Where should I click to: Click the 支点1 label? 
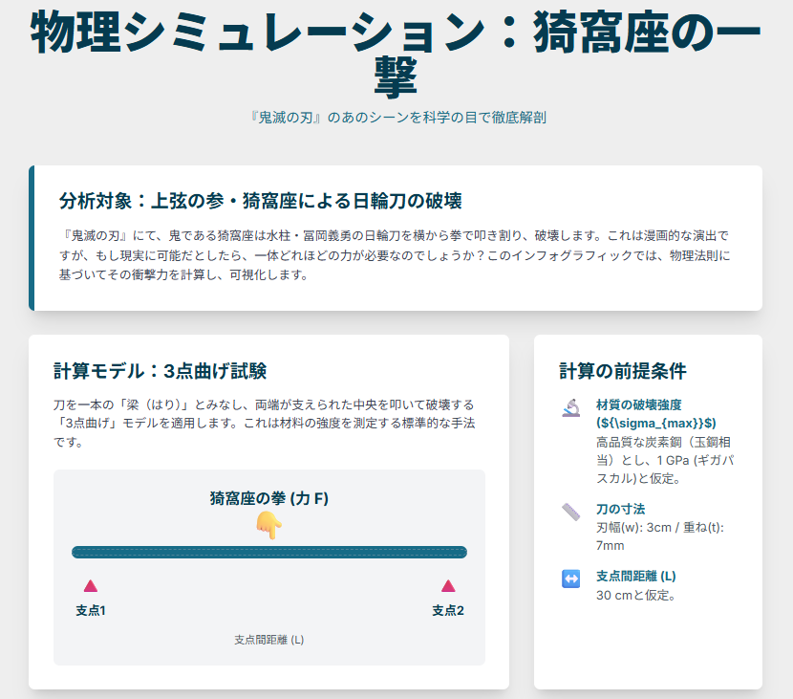[91, 610]
